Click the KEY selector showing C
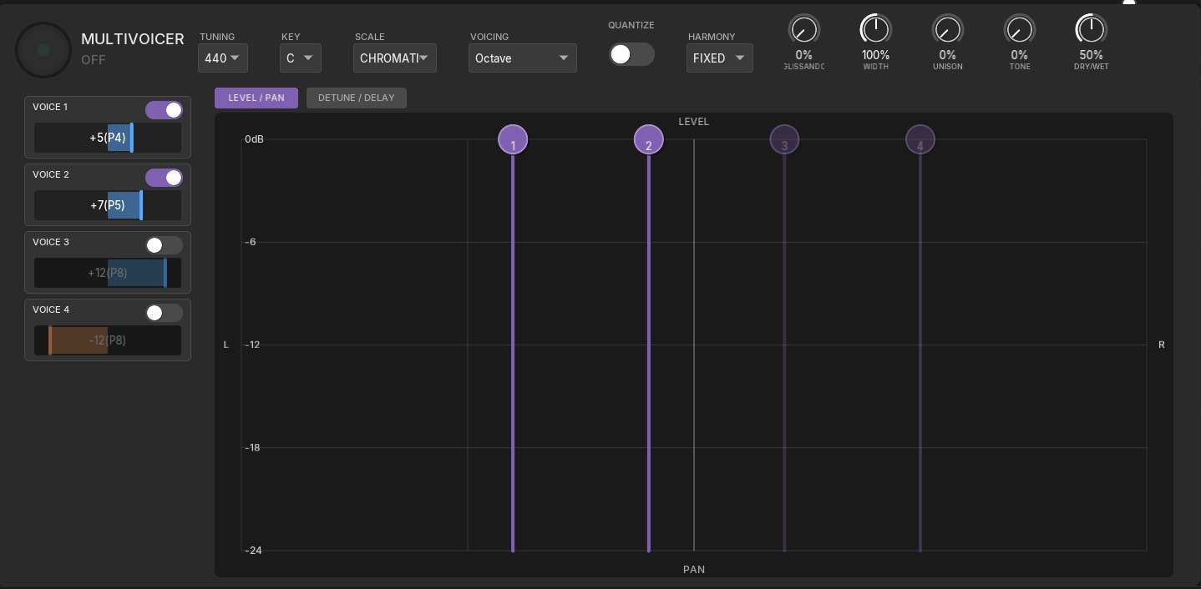 (300, 58)
